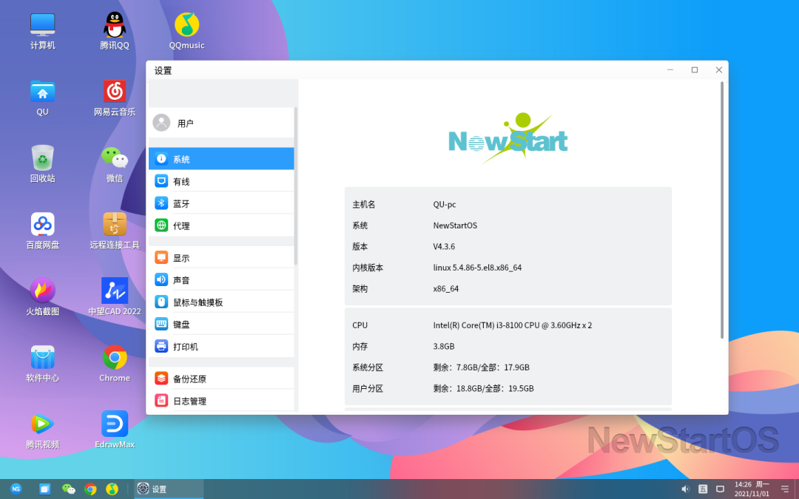Select the 系统 settings category
The image size is (799, 499).
(x=222, y=158)
